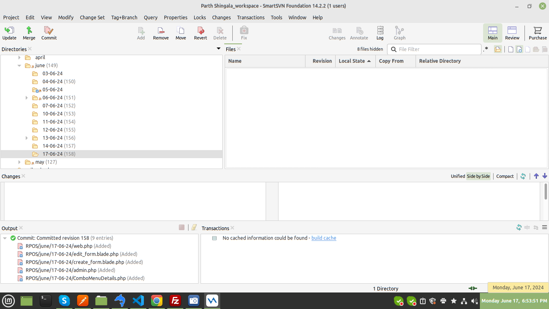Toggle Unified diff view
Image resolution: width=549 pixels, height=309 pixels.
458,176
